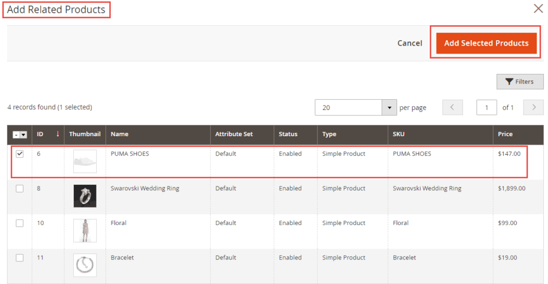This screenshot has width=548, height=284.
Task: Uncheck the PUMA SHOES row checkbox
Action: tap(20, 154)
